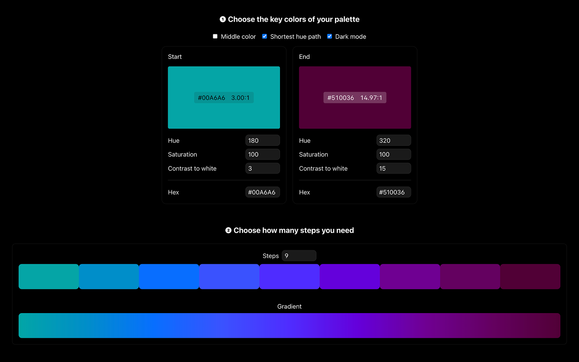Click the #00A6A6 label in Start preview
Image resolution: width=579 pixels, height=362 pixels.
211,98
